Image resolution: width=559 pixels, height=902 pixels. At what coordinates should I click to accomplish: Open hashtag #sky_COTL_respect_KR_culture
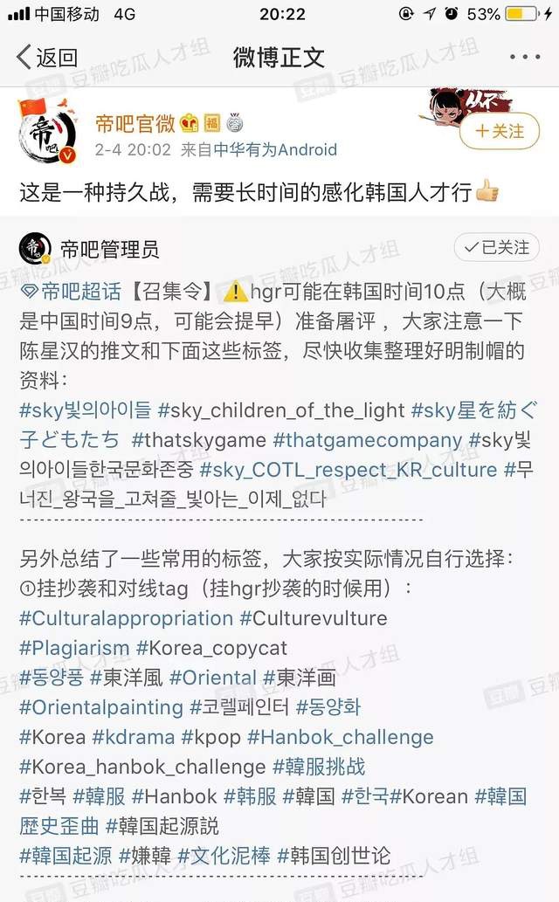click(x=349, y=470)
